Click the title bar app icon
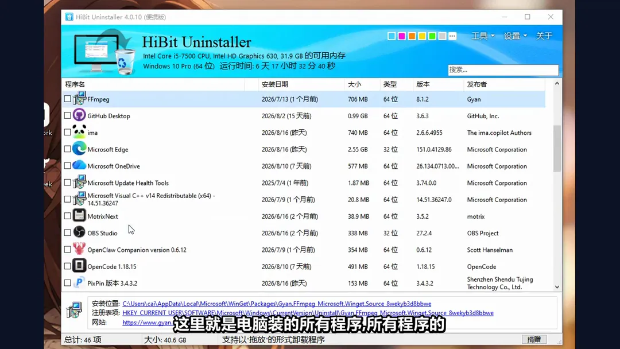This screenshot has height=349, width=620. pyautogui.click(x=69, y=17)
